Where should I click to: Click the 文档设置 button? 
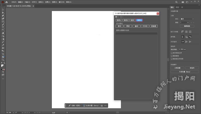coord(177,68)
